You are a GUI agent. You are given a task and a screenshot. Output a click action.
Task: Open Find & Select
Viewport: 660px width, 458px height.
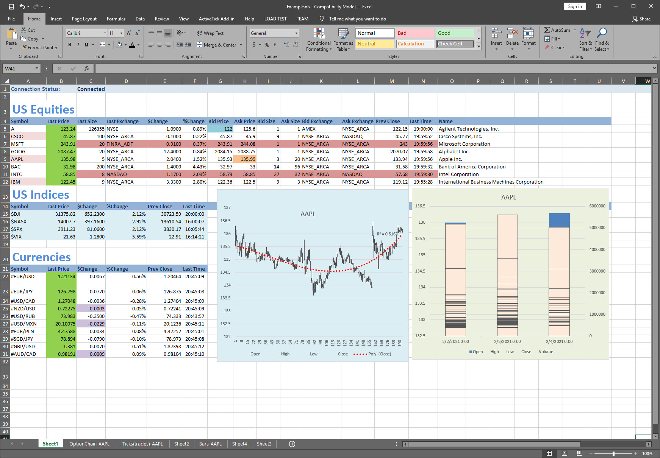pyautogui.click(x=602, y=39)
